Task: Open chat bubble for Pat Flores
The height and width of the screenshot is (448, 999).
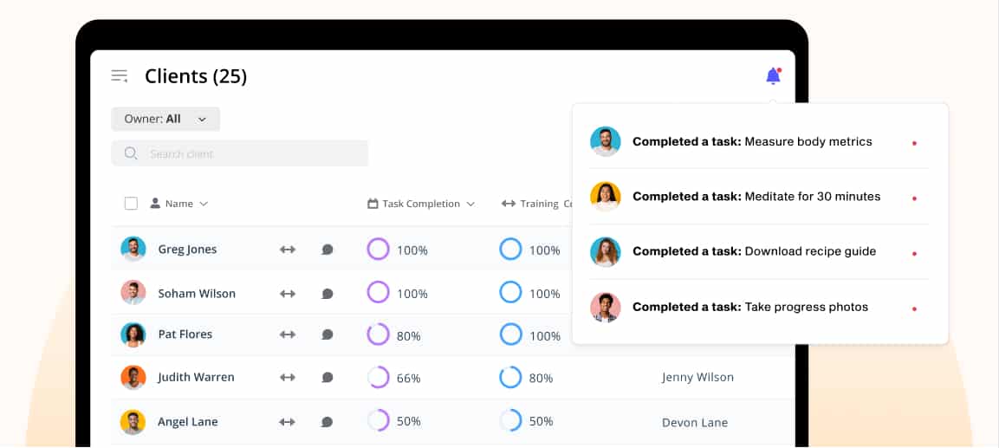Action: pos(328,334)
